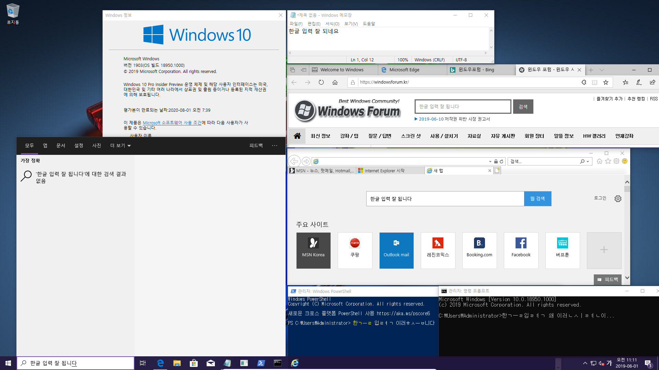The width and height of the screenshot is (659, 370).
Task: Click the Windows Forum home icon
Action: coord(297,136)
